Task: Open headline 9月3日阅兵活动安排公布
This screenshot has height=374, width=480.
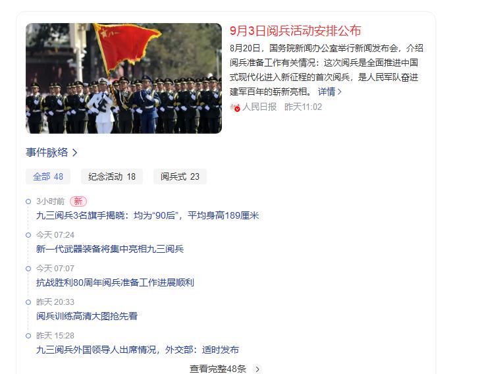Action: 296,30
